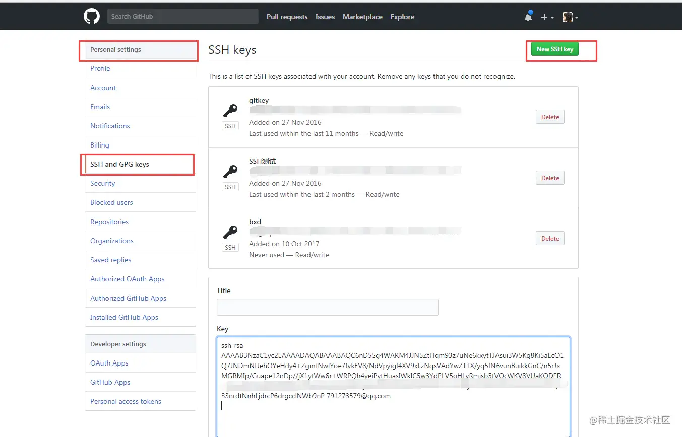The image size is (682, 437).
Task: Open Security settings
Action: click(x=140, y=183)
